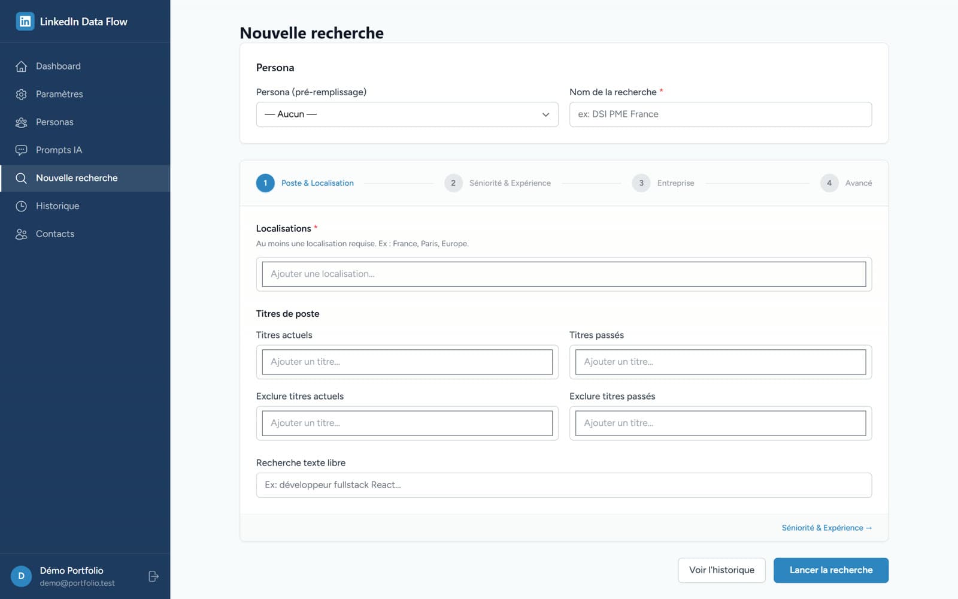This screenshot has height=599, width=958.
Task: Click the chevron arrow of the Aucun dropdown
Action: tap(545, 114)
